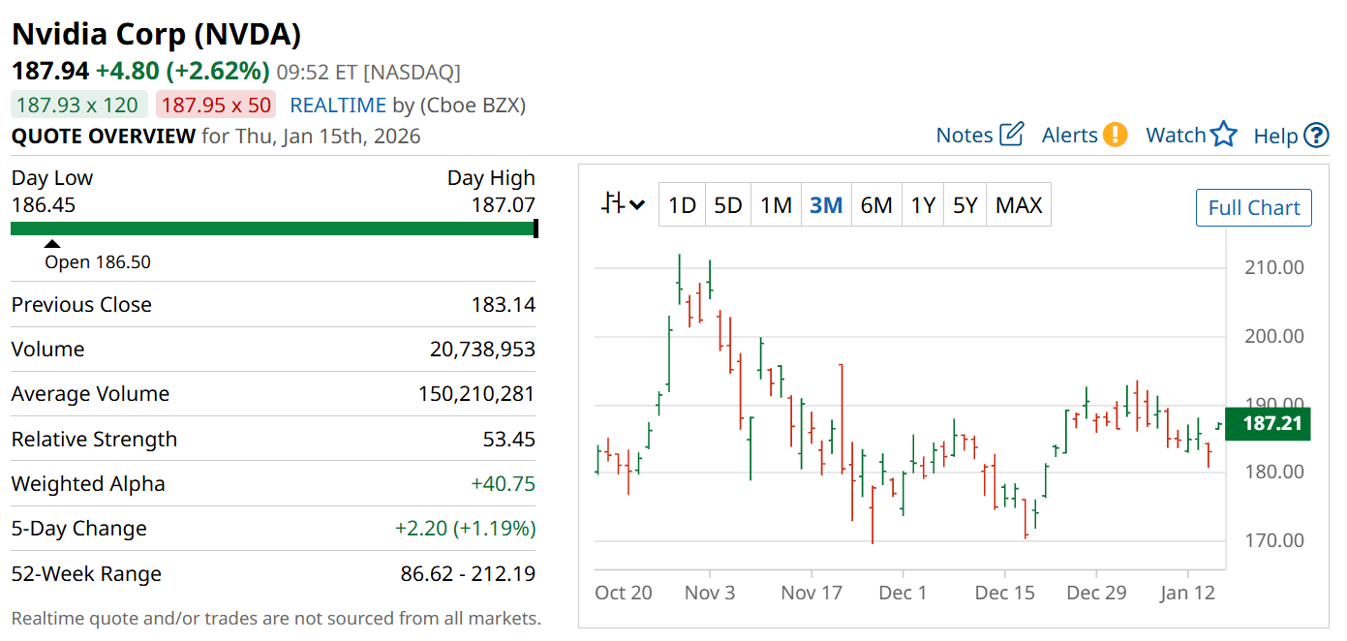Viewport: 1347px width, 641px height.
Task: Switch chart to 1M period
Action: click(776, 205)
